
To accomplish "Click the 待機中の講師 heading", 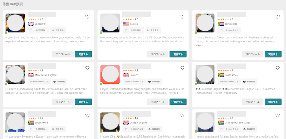I will 13,4.
